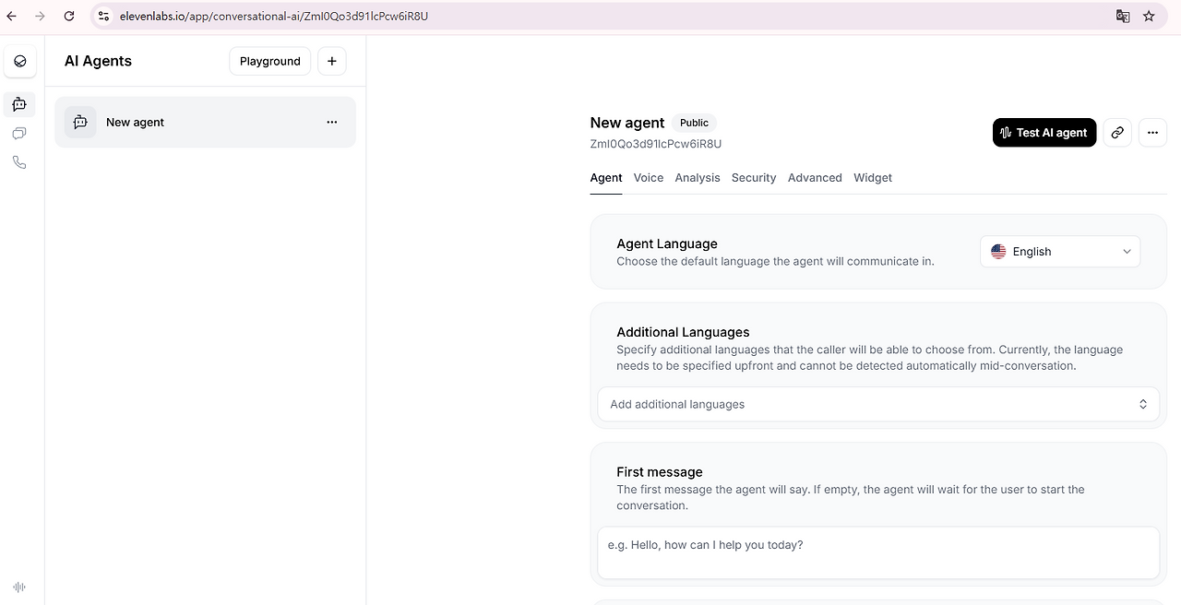This screenshot has height=605, width=1181.
Task: Click the New agent page title
Action: pos(627,123)
